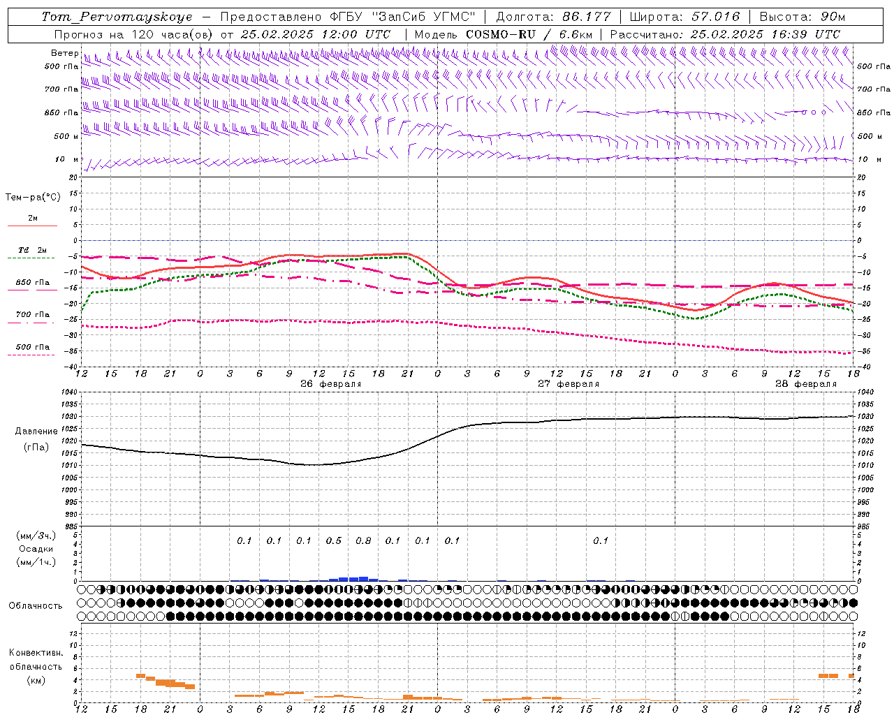894x715 pixels.
Task: Click the Прогноз на 120 часа(ов) text
Action: click(133, 34)
